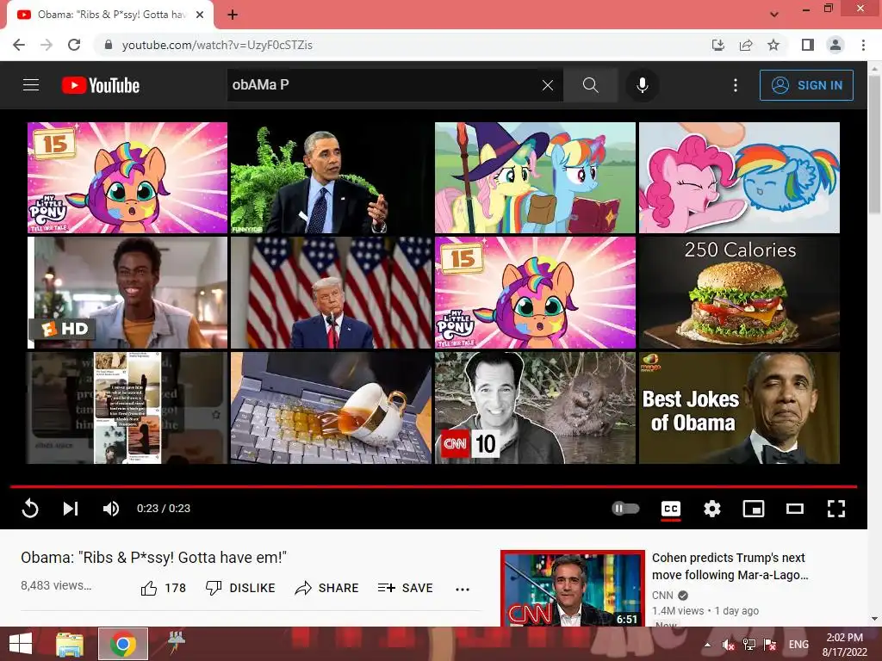Image resolution: width=882 pixels, height=661 pixels.
Task: Go back with browser back arrow
Action: (19, 45)
